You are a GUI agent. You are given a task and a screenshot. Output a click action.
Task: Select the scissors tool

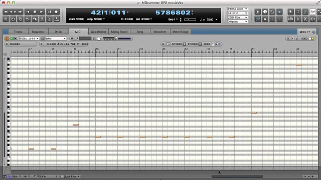[305, 19]
